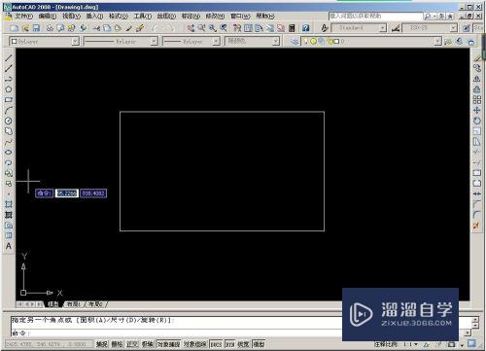Select the Rectangle drawing tool
The image size is (486, 351).
click(x=9, y=100)
